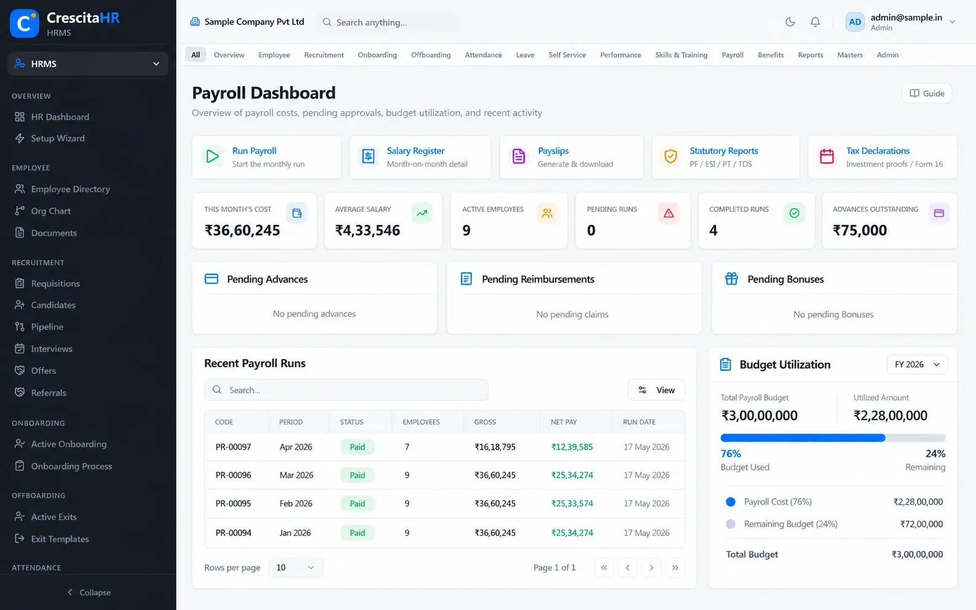Click the Completed Runs checkmark icon
Image resolution: width=976 pixels, height=610 pixels.
click(x=794, y=213)
